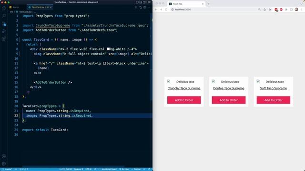Open Source Control view in activity bar

pos(4,24)
